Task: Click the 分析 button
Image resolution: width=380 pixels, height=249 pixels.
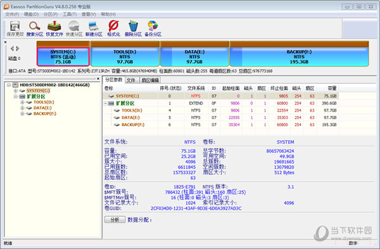Action: (x=115, y=220)
